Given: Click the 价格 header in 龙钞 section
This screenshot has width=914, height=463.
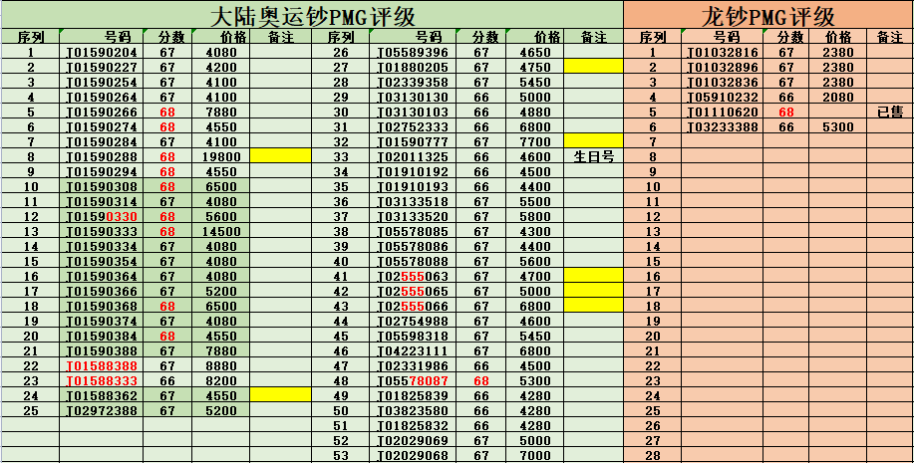Looking at the screenshot, I should point(838,37).
